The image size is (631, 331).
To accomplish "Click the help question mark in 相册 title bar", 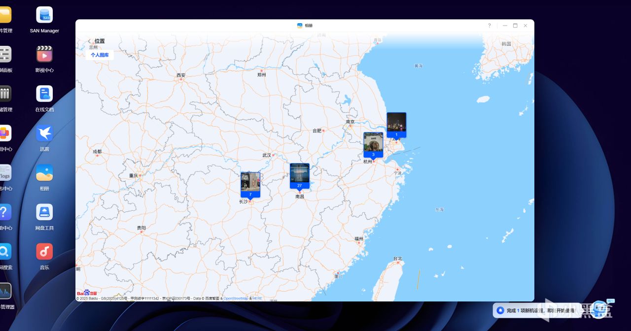I will pyautogui.click(x=489, y=26).
